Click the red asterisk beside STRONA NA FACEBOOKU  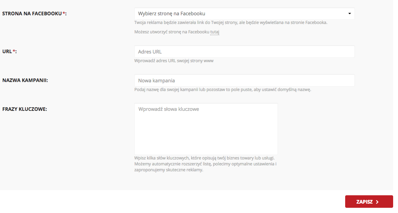pos(64,14)
